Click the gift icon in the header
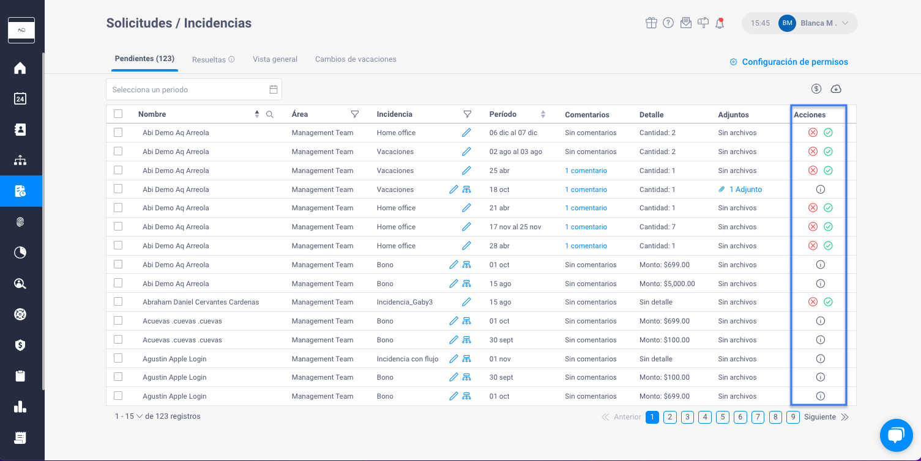This screenshot has height=461, width=921. click(x=651, y=23)
